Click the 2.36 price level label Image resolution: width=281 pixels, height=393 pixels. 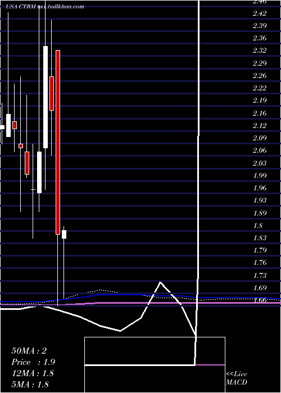[x=259, y=38]
